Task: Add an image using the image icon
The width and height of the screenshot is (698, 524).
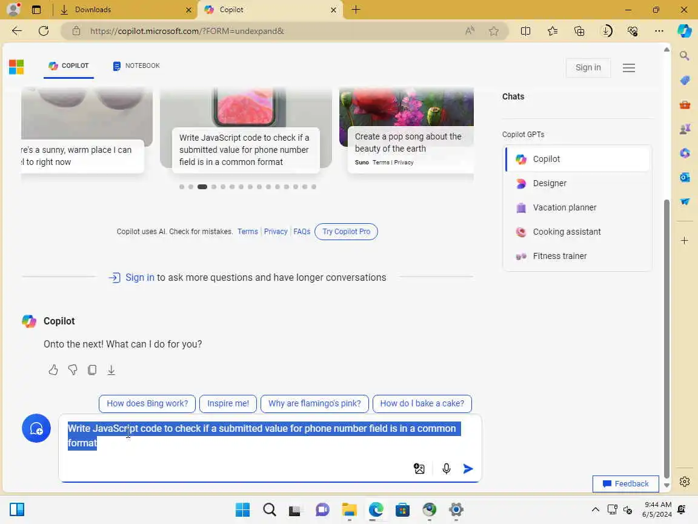Action: click(x=419, y=469)
